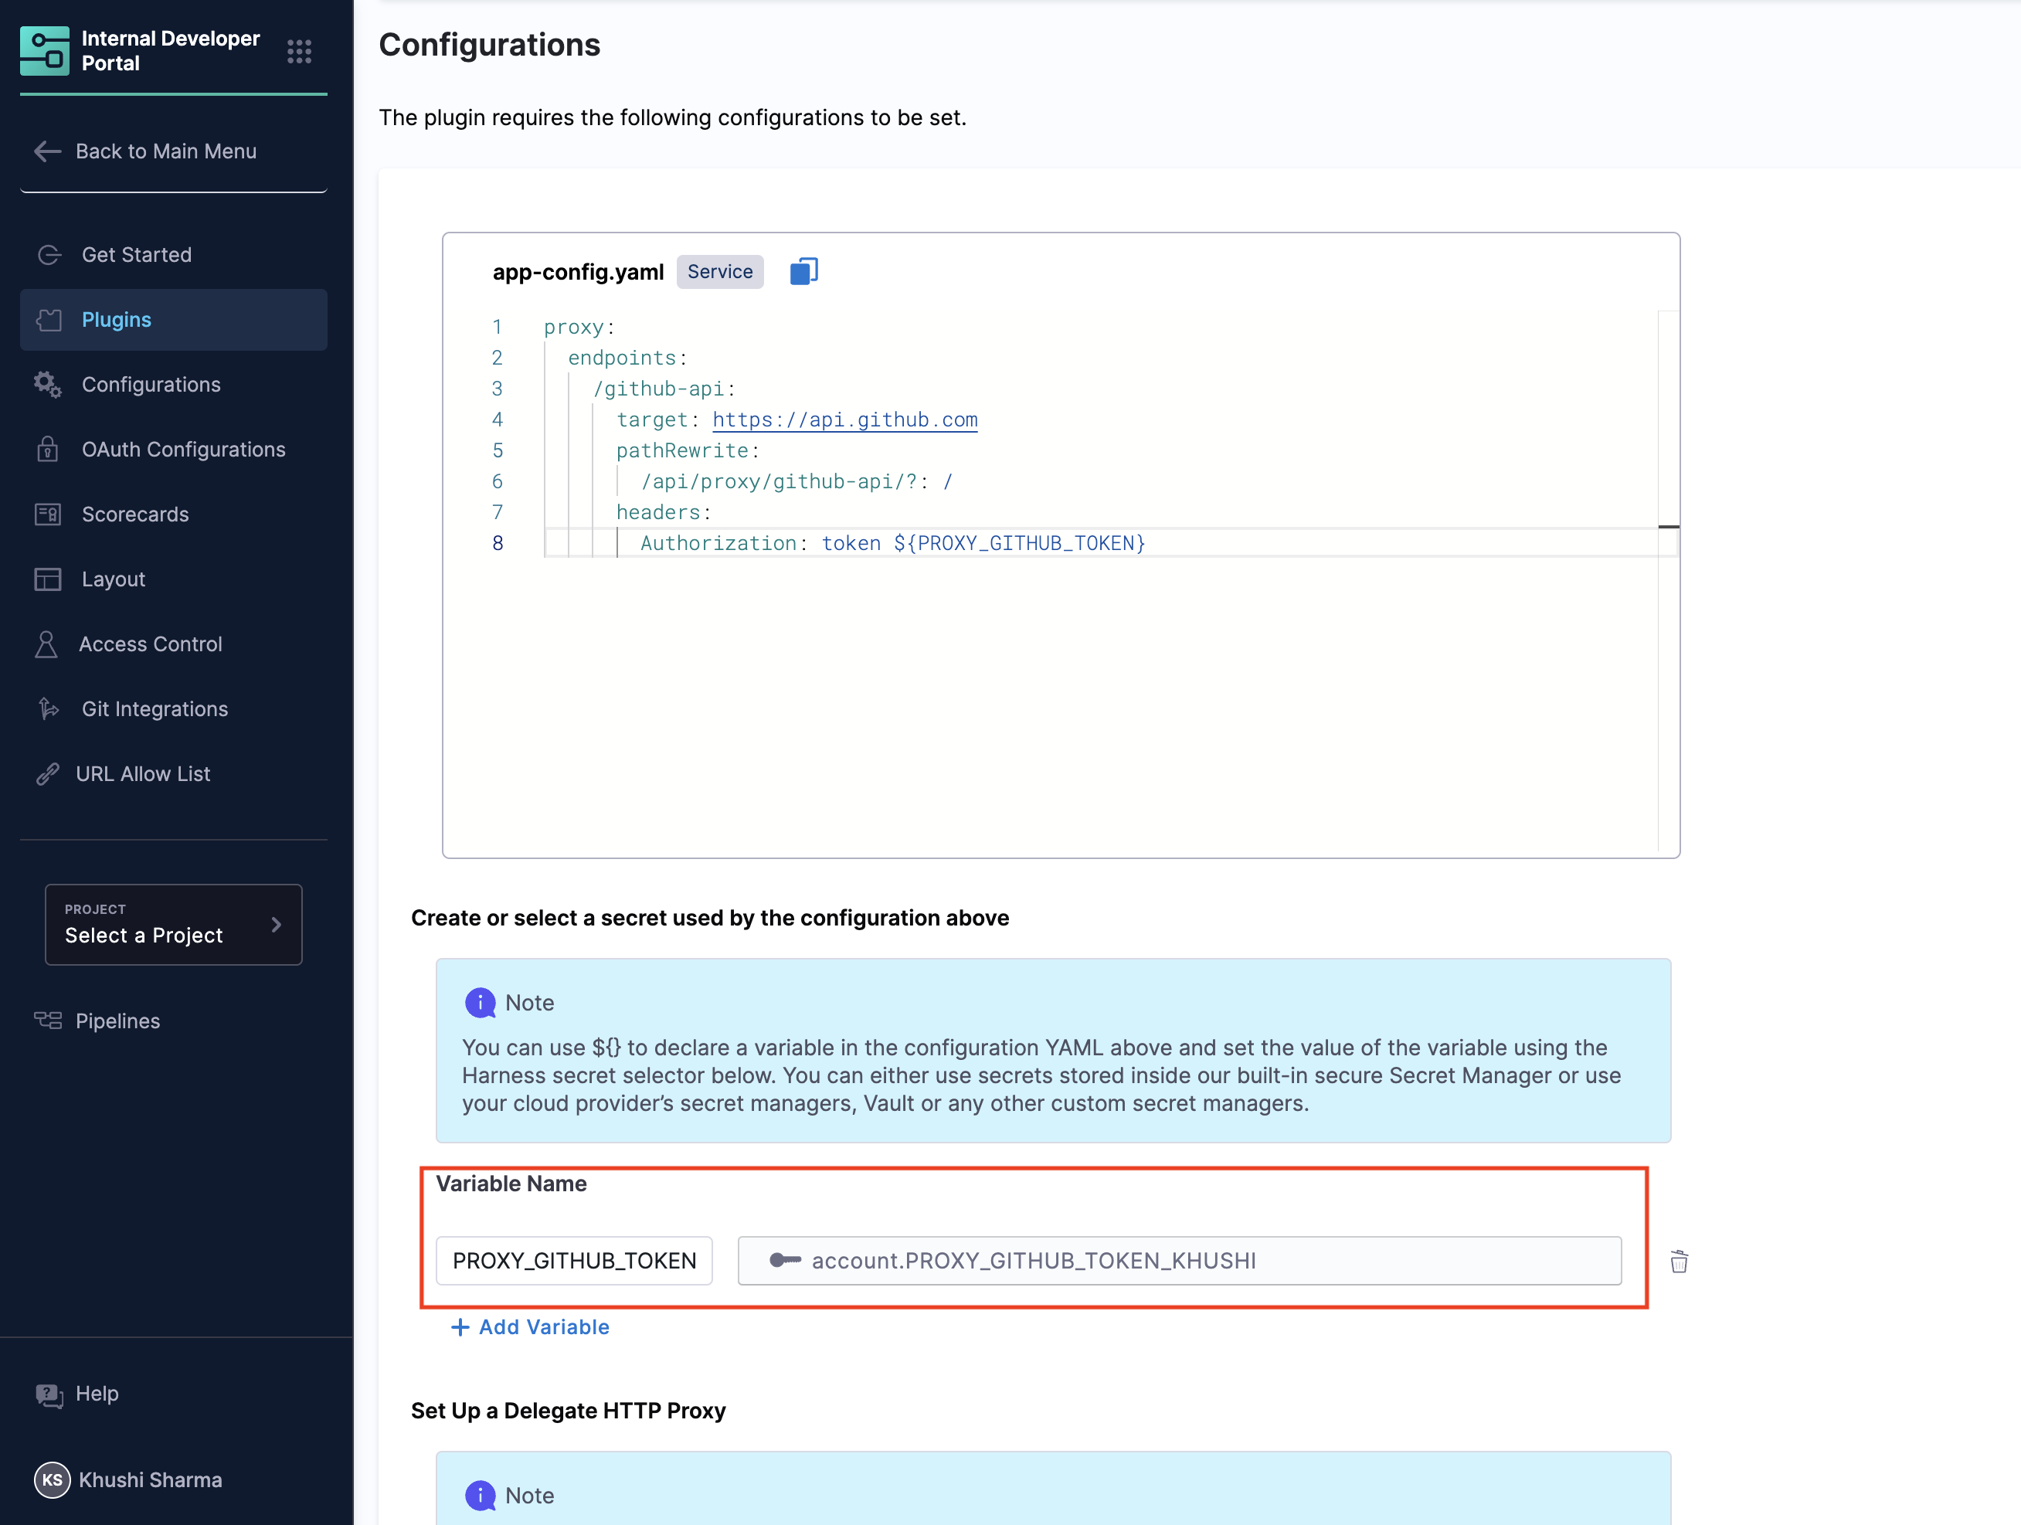Open Access Control page
This screenshot has width=2021, height=1525.
(150, 644)
